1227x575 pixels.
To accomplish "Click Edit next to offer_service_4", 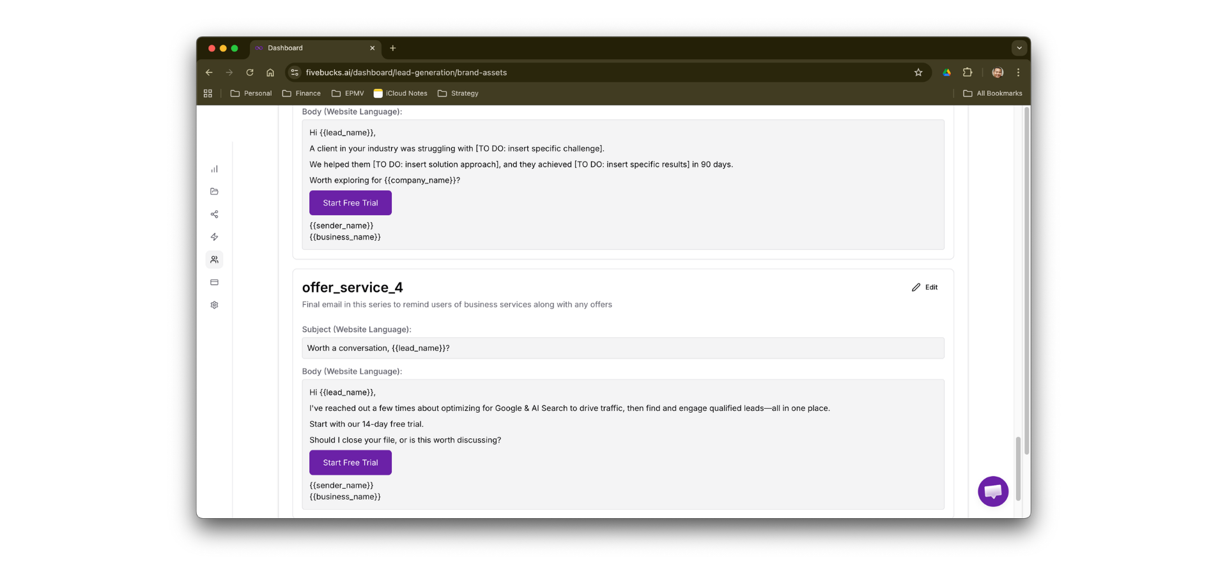I will [x=924, y=287].
